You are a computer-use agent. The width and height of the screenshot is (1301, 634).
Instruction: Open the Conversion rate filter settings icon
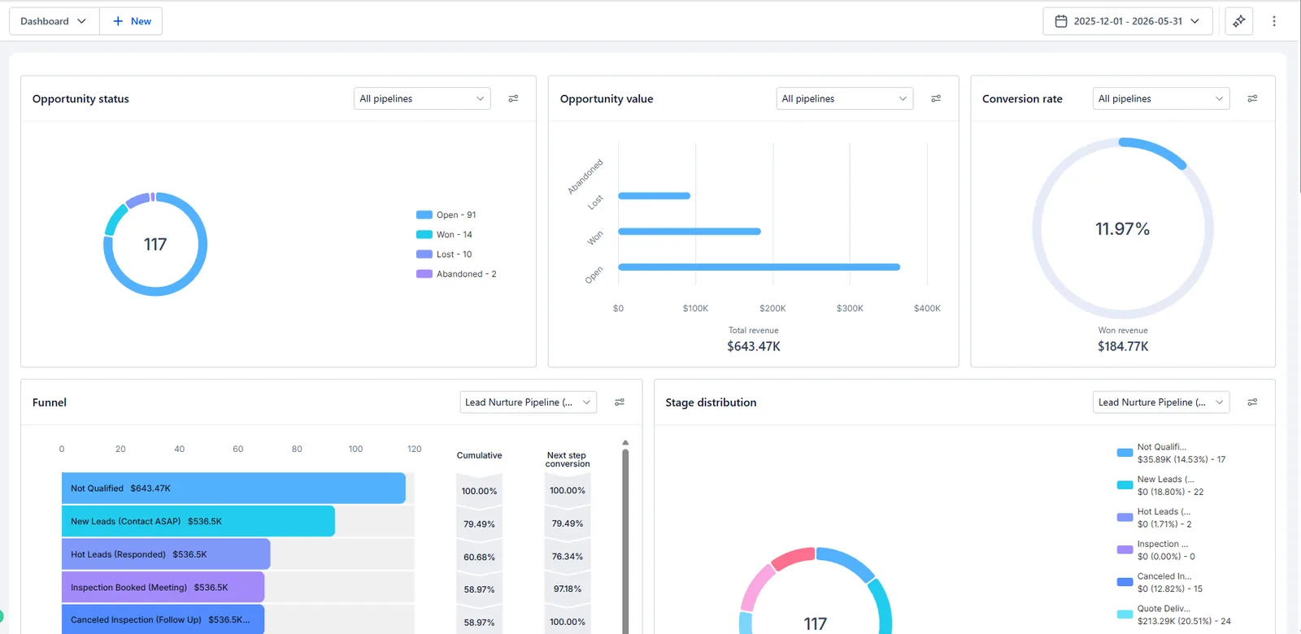click(1252, 98)
